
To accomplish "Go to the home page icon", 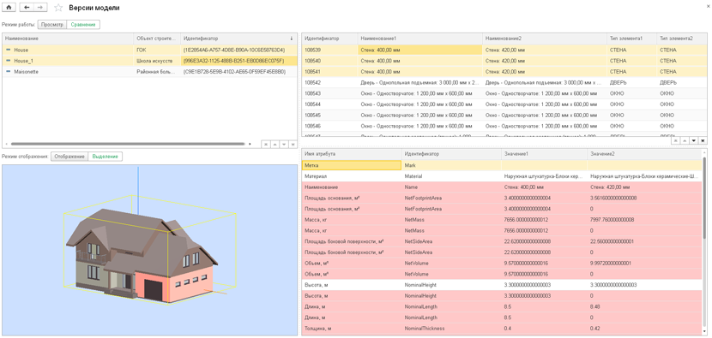I will pyautogui.click(x=9, y=8).
